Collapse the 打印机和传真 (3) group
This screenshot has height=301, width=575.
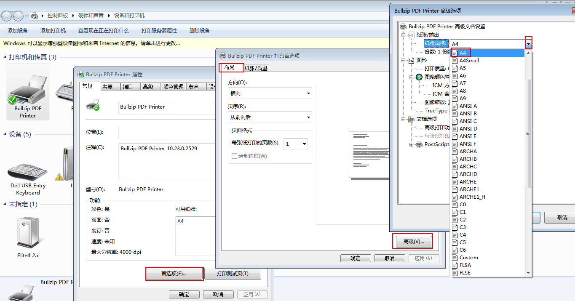point(5,57)
